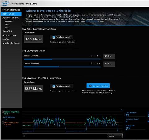Click the Step 3: Witness Performance Improvement heading
Screen dimensions: 149x140
click(42, 78)
